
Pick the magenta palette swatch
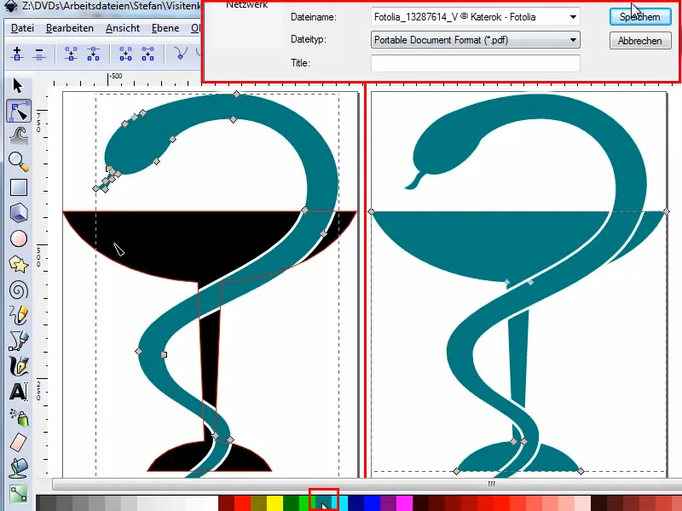tap(404, 503)
